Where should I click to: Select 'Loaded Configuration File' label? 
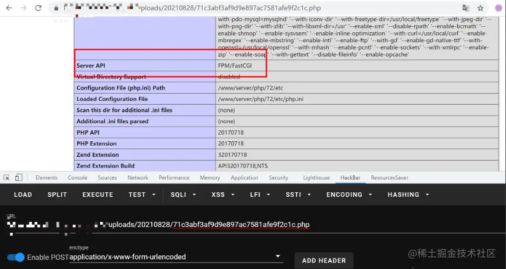point(112,99)
